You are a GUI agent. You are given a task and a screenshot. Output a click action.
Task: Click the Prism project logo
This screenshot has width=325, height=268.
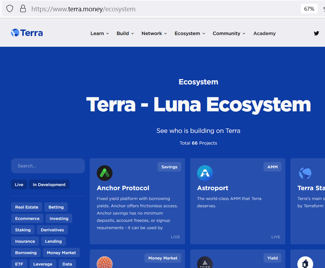point(205,262)
